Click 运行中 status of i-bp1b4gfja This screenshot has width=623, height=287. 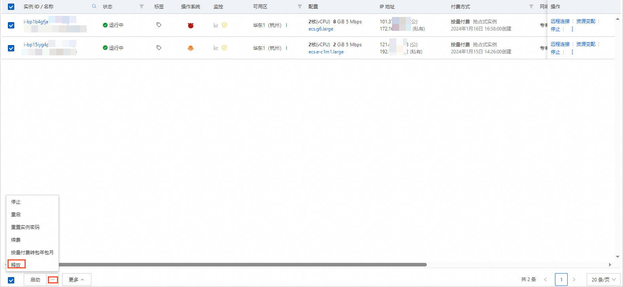pos(113,25)
